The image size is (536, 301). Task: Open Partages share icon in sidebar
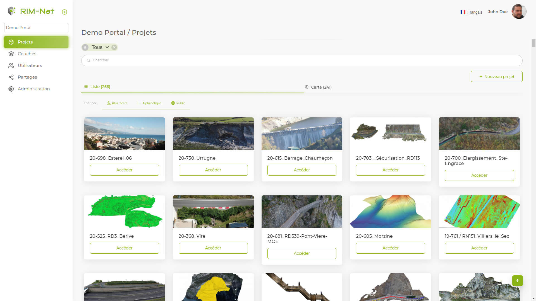click(11, 77)
